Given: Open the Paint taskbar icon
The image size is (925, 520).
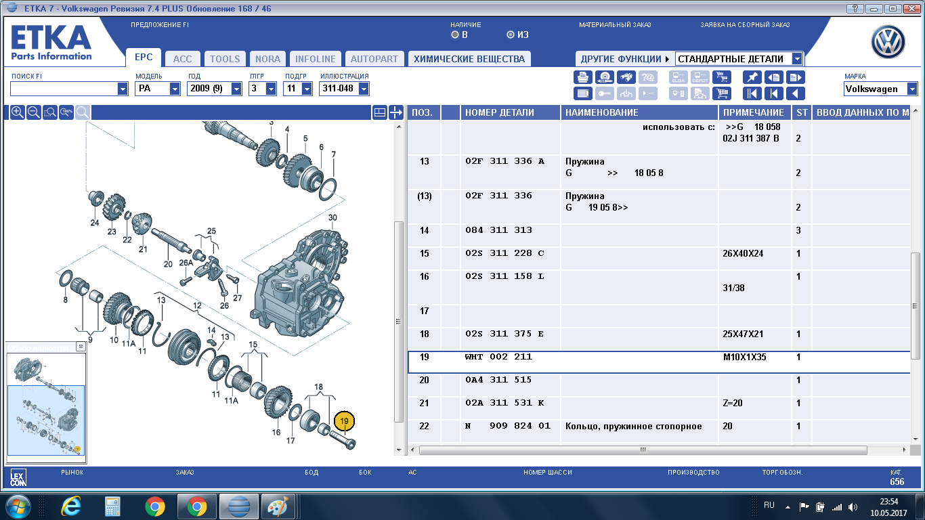Looking at the screenshot, I should (x=279, y=506).
